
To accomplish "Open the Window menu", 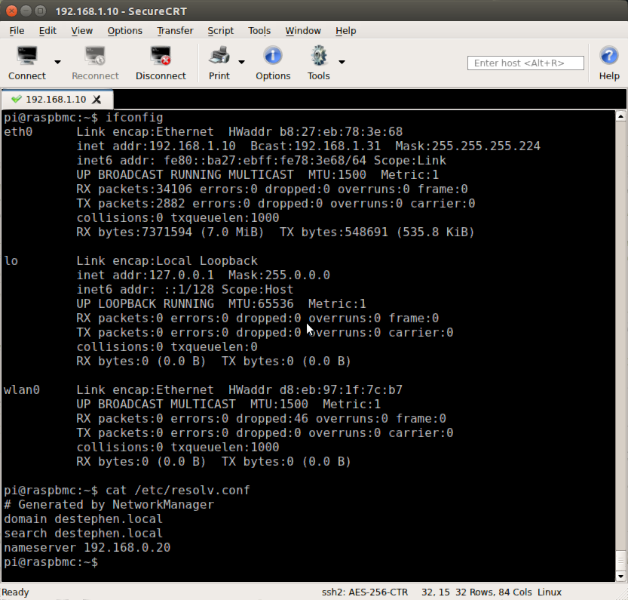I will click(x=303, y=31).
